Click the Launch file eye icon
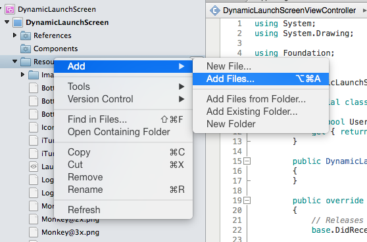Screen dimensions: 367x242 (34, 167)
